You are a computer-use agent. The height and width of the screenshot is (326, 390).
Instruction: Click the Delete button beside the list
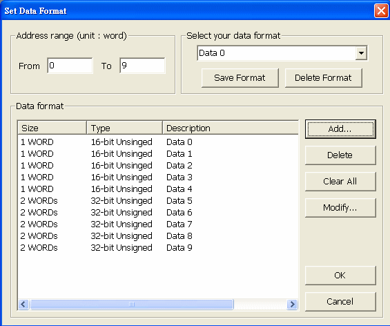[340, 155]
